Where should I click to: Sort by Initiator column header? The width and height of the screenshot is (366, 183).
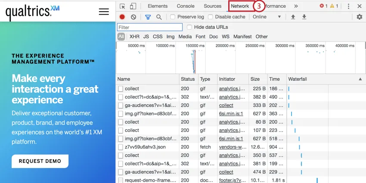coord(233,79)
